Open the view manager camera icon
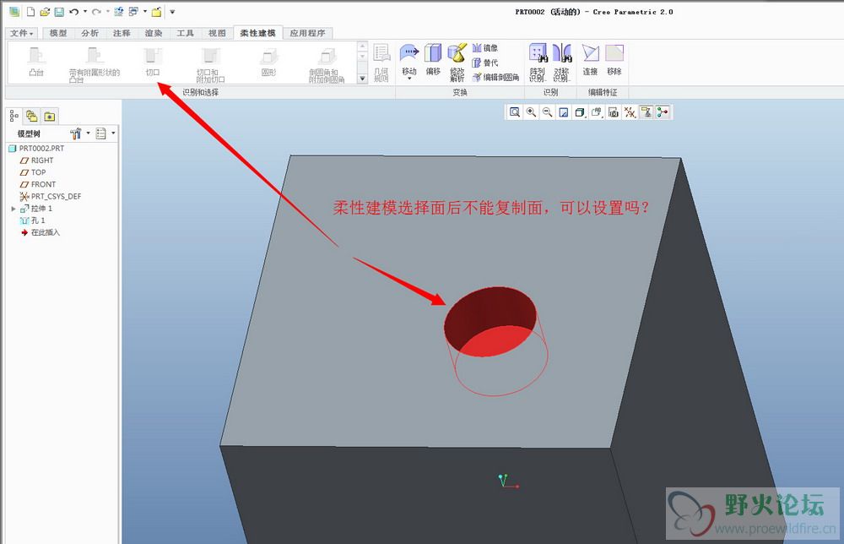Screen dimensions: 844x544 pos(613,112)
